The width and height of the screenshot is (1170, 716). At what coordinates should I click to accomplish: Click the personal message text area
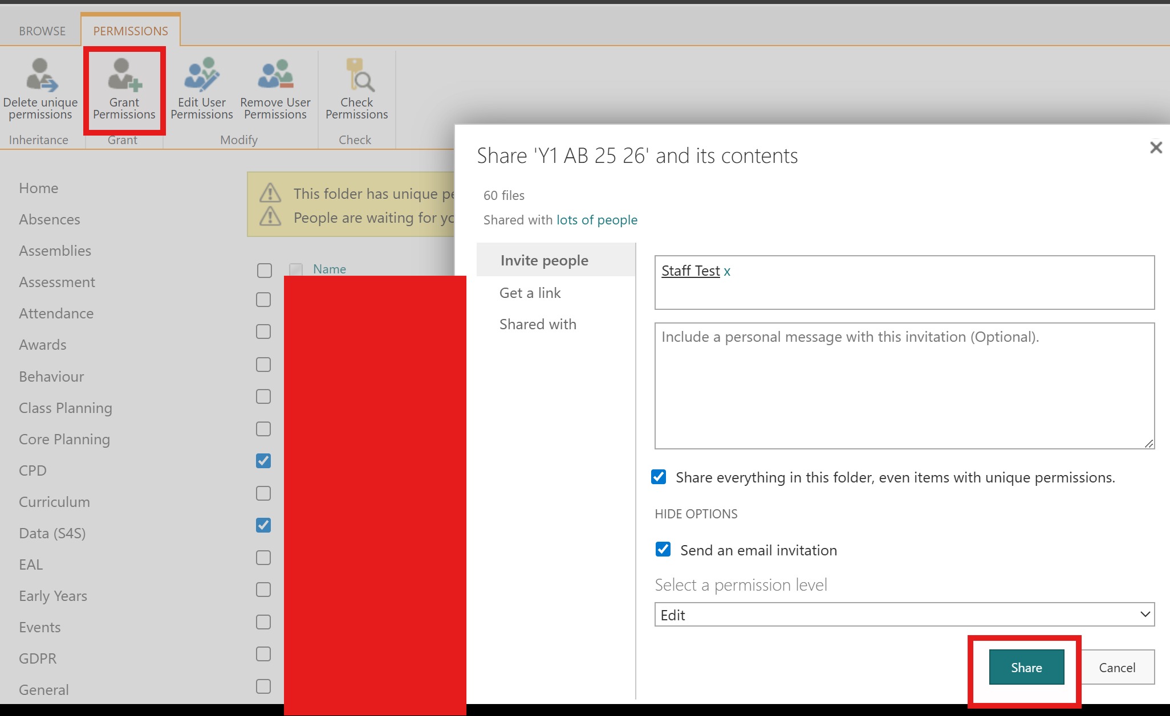click(x=904, y=386)
